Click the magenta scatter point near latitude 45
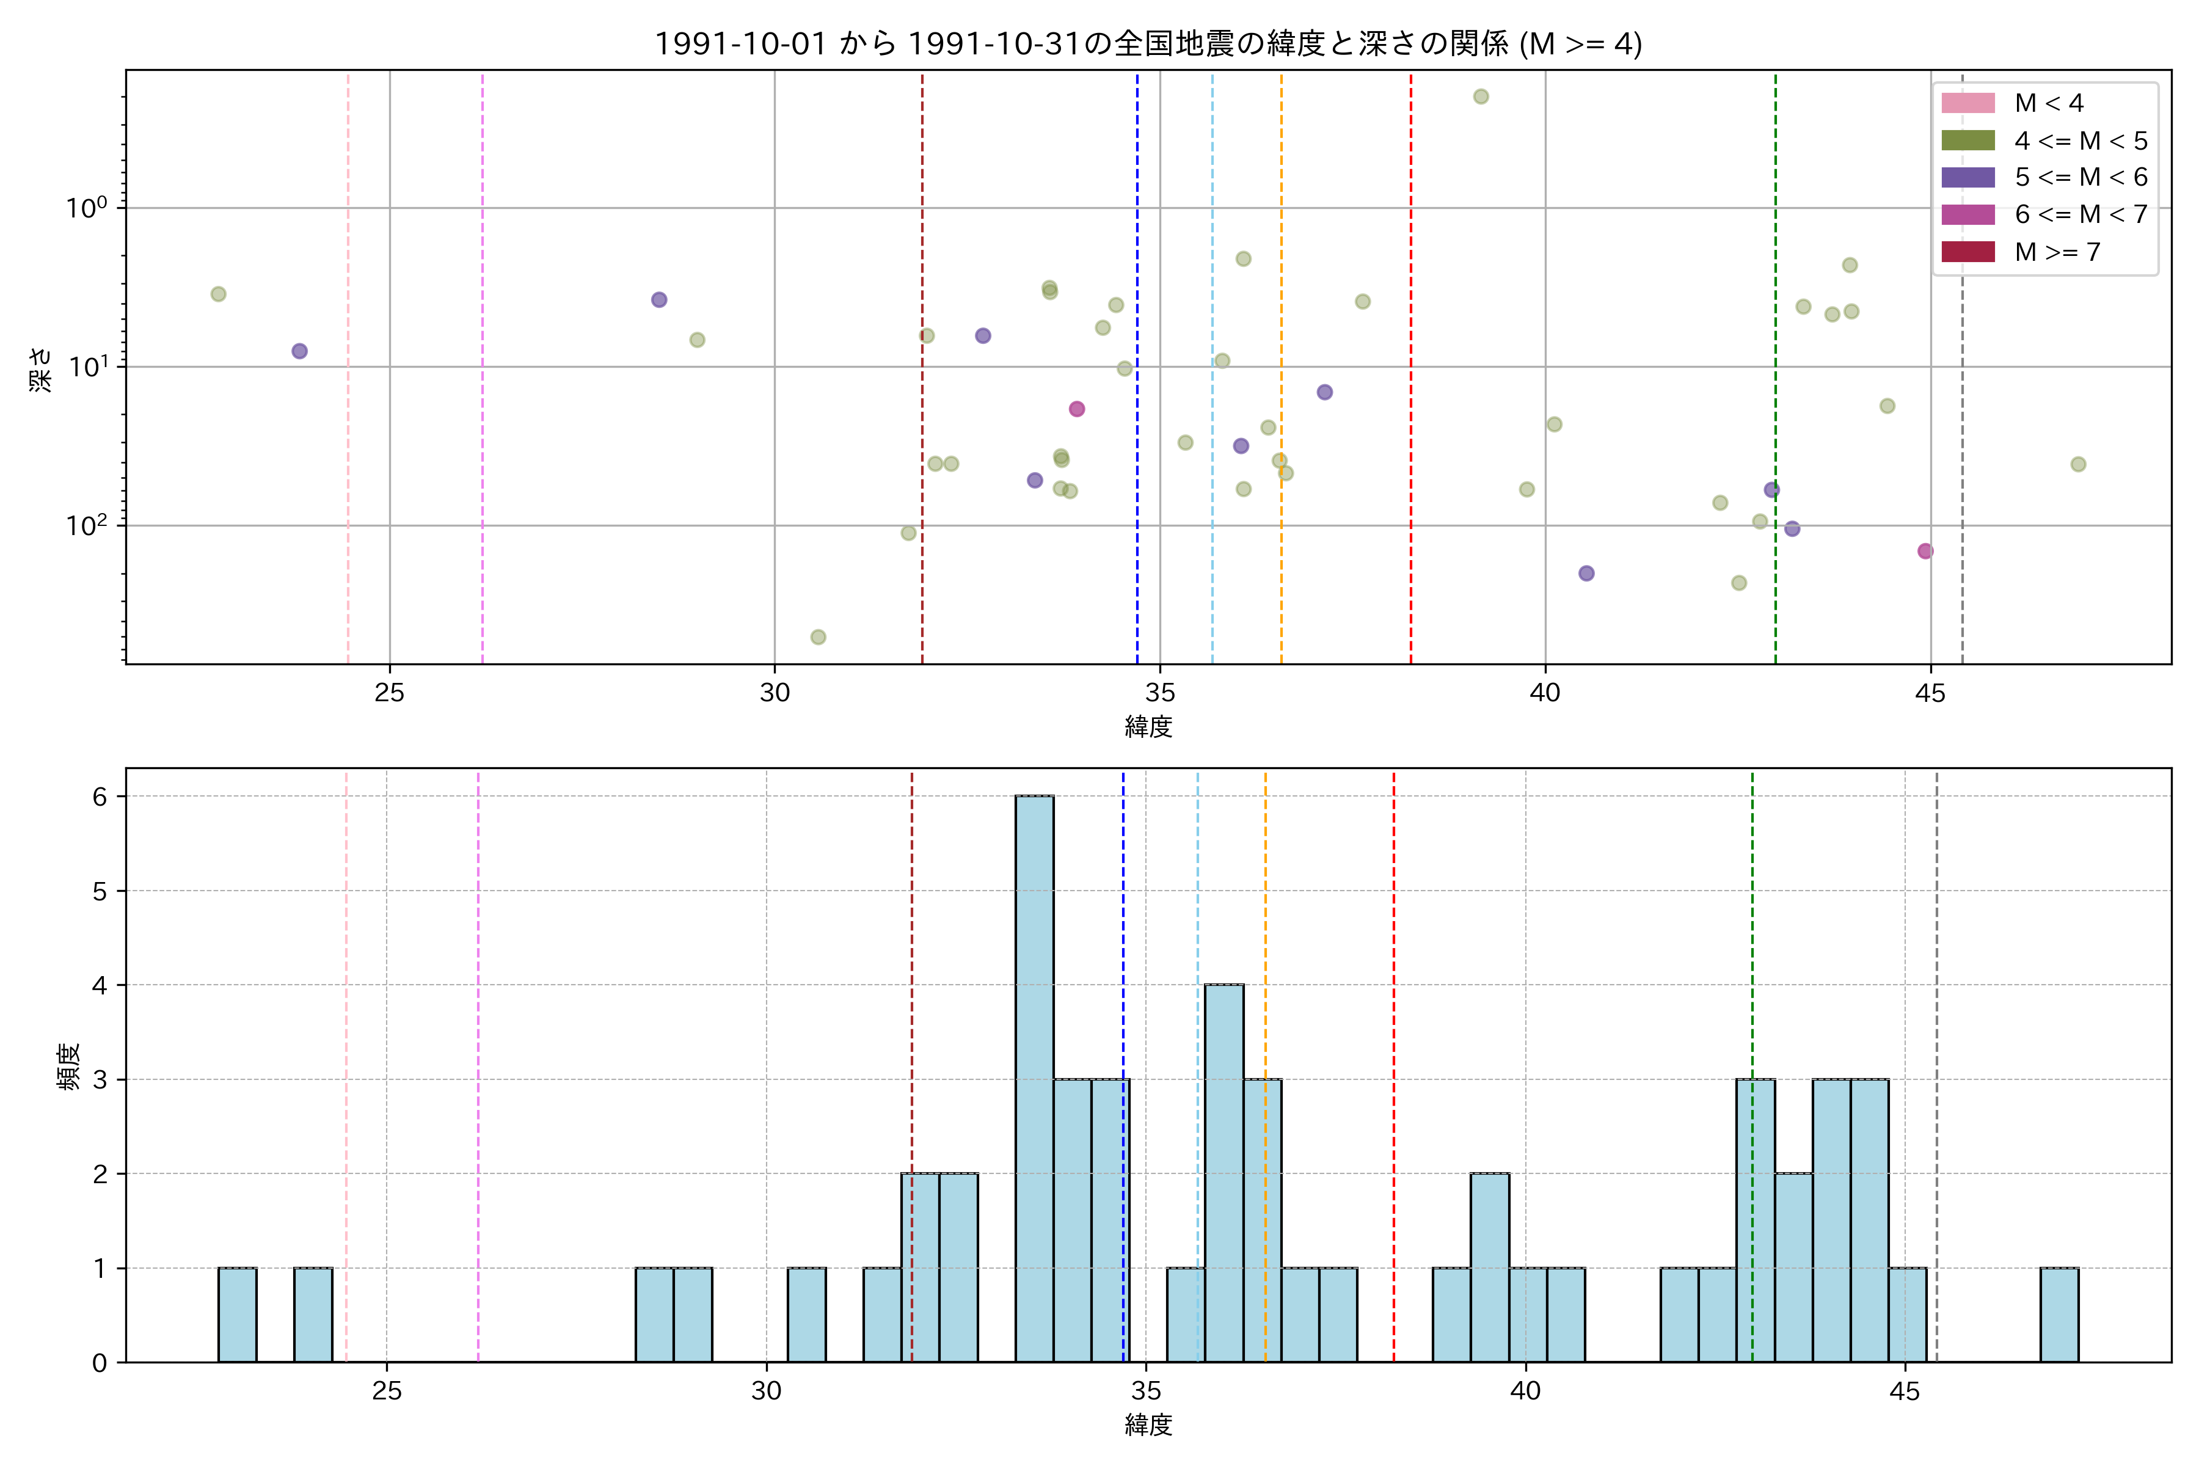 [x=1925, y=551]
